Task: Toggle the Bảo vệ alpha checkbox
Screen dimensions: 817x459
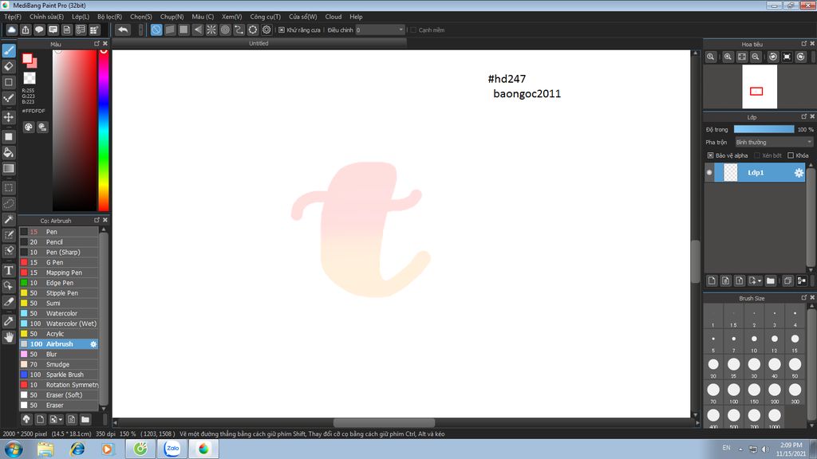Action: click(x=710, y=155)
